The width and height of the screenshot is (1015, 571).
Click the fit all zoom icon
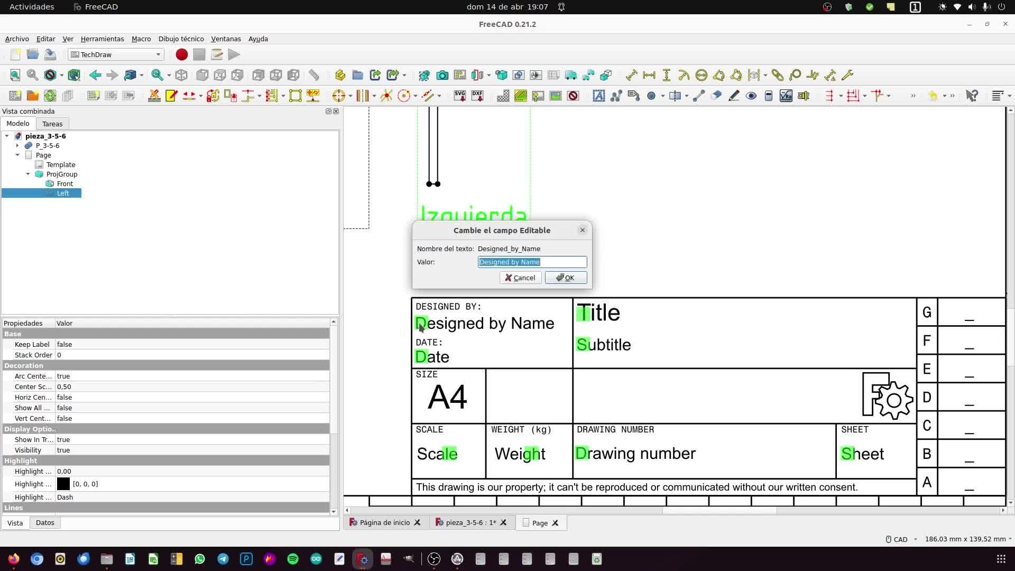coord(15,75)
